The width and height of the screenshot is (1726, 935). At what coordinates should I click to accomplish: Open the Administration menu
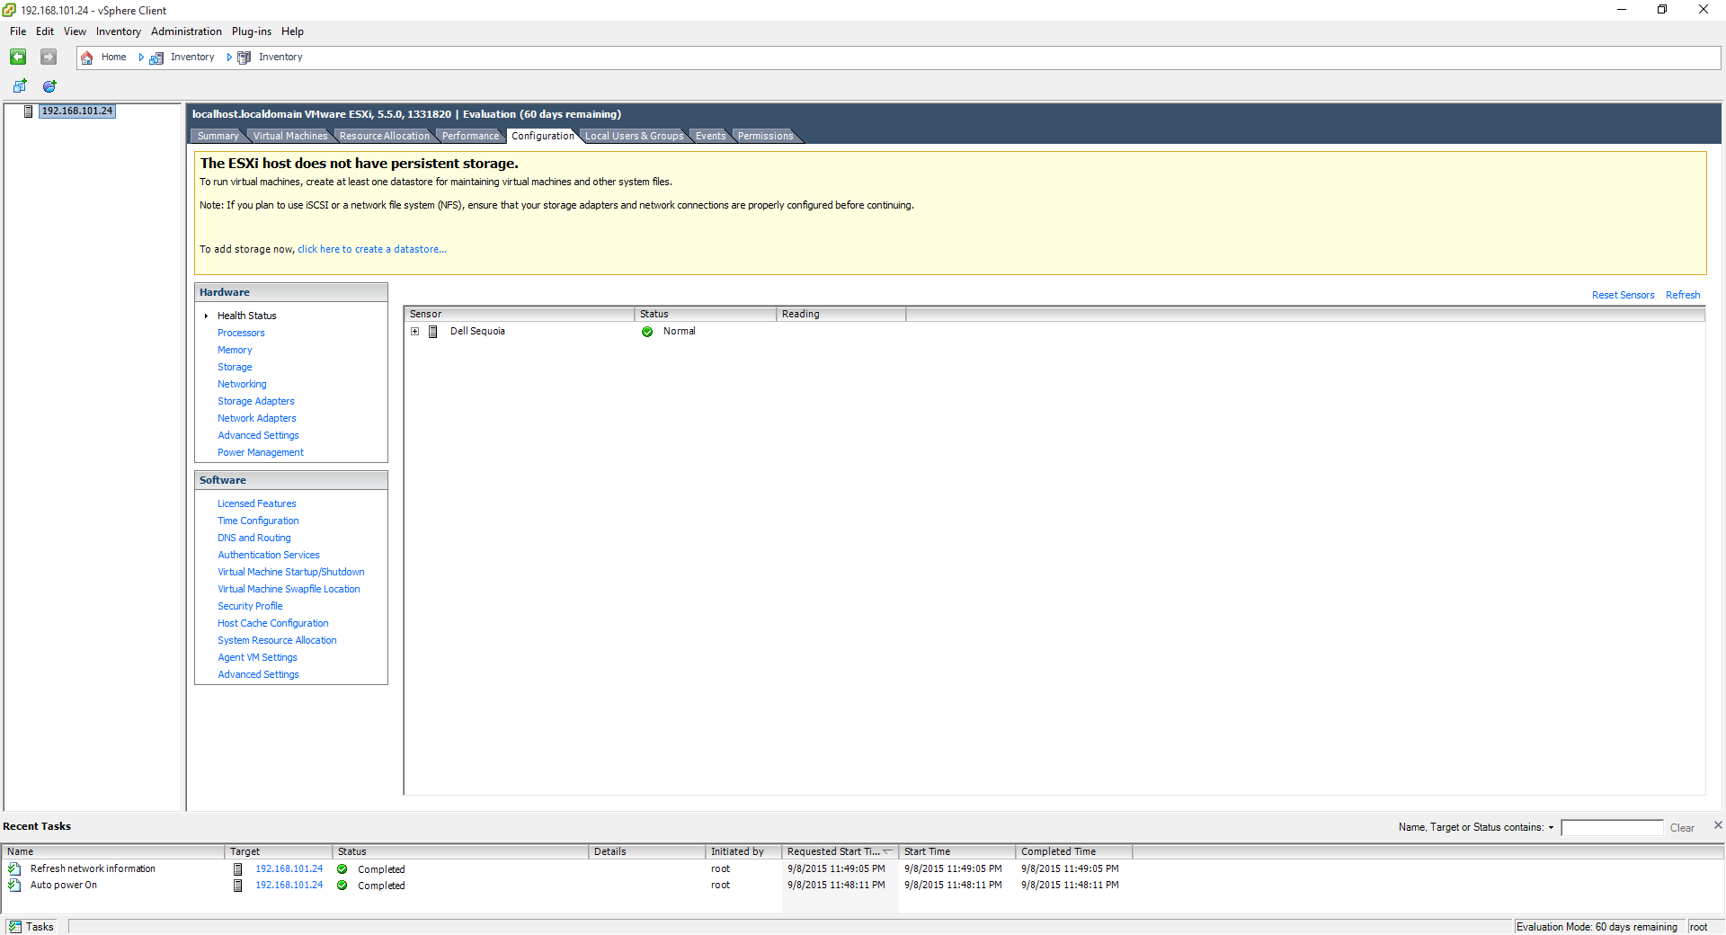click(186, 31)
